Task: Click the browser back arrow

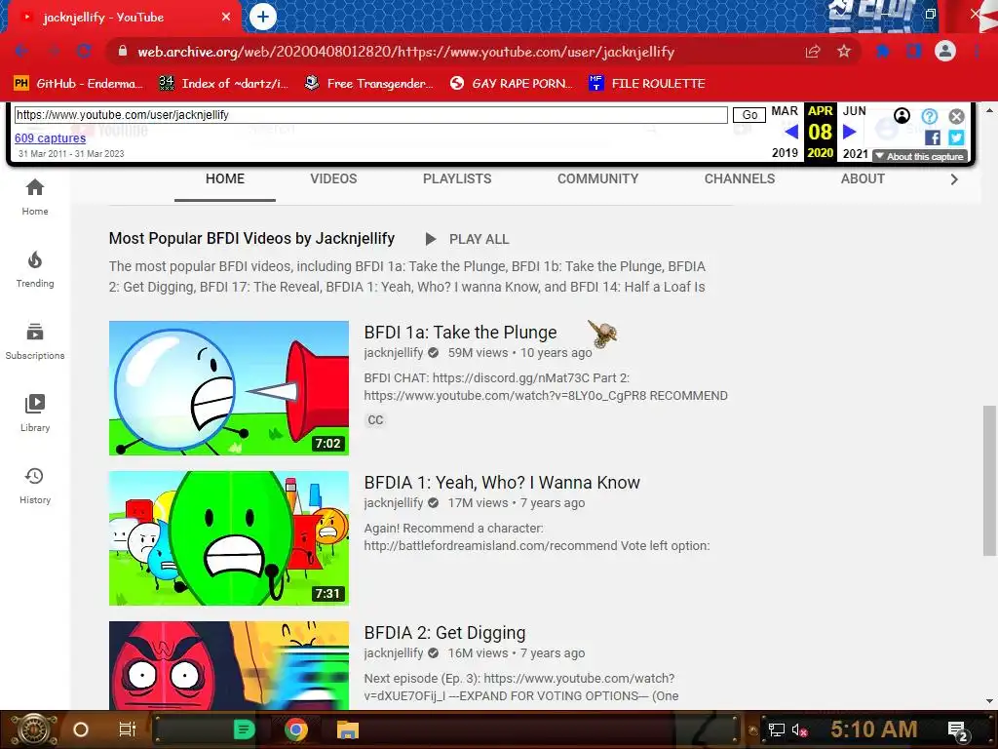Action: (x=21, y=52)
